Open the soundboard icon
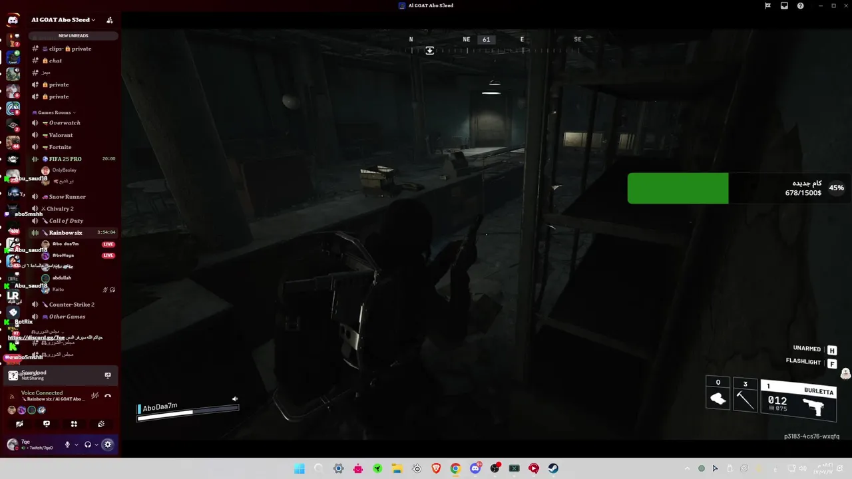The width and height of the screenshot is (852, 479). point(101,424)
